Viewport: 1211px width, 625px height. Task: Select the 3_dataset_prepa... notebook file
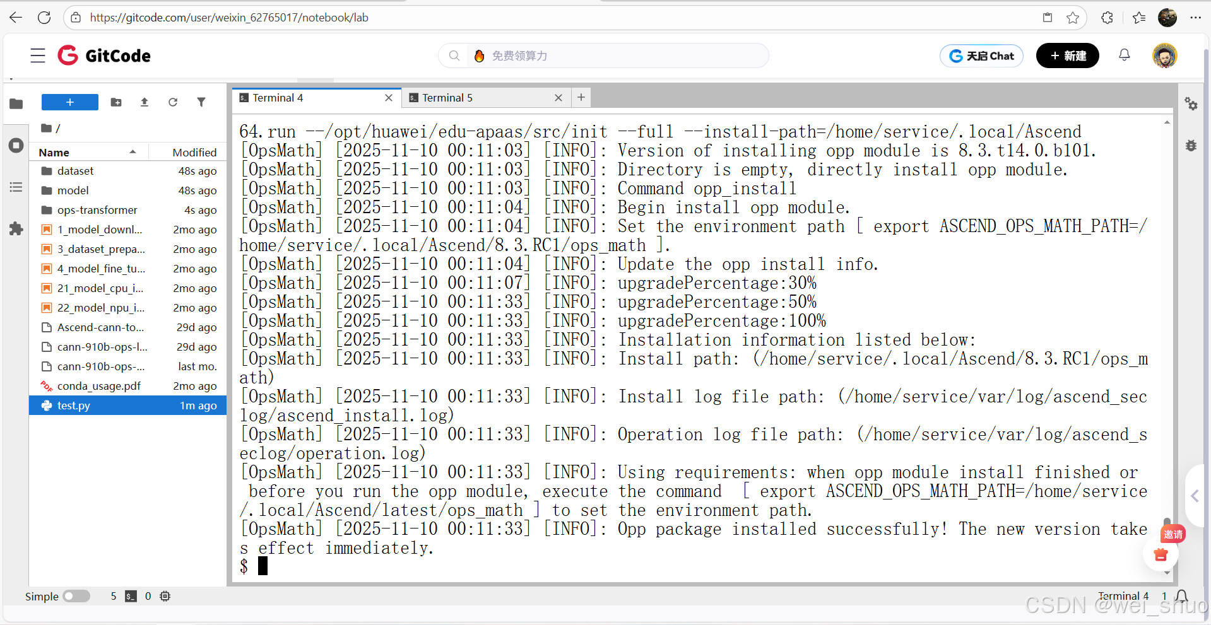(x=128, y=249)
